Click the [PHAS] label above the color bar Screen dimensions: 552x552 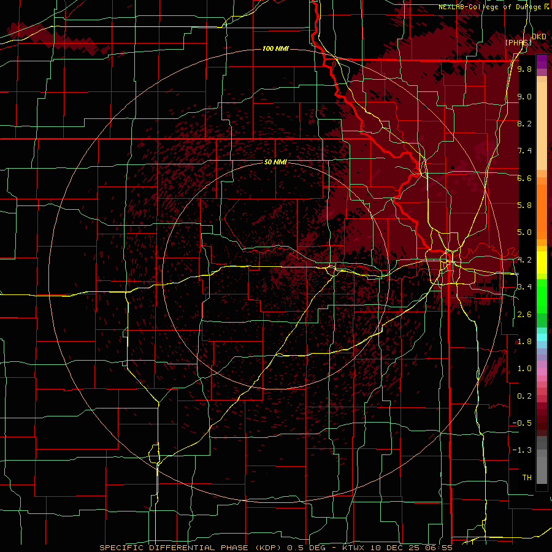[518, 42]
